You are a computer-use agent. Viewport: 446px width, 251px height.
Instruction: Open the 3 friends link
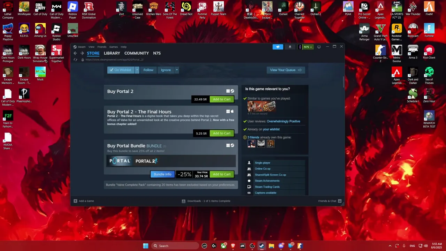[x=253, y=137]
